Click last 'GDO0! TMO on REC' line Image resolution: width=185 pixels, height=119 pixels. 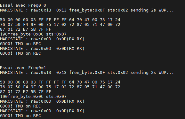pyautogui.click(x=20, y=116)
